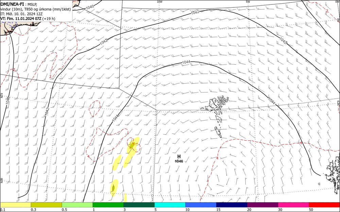Click the blue 10 mm legend swatch
This screenshot has width=340, height=212.
pos(201,205)
